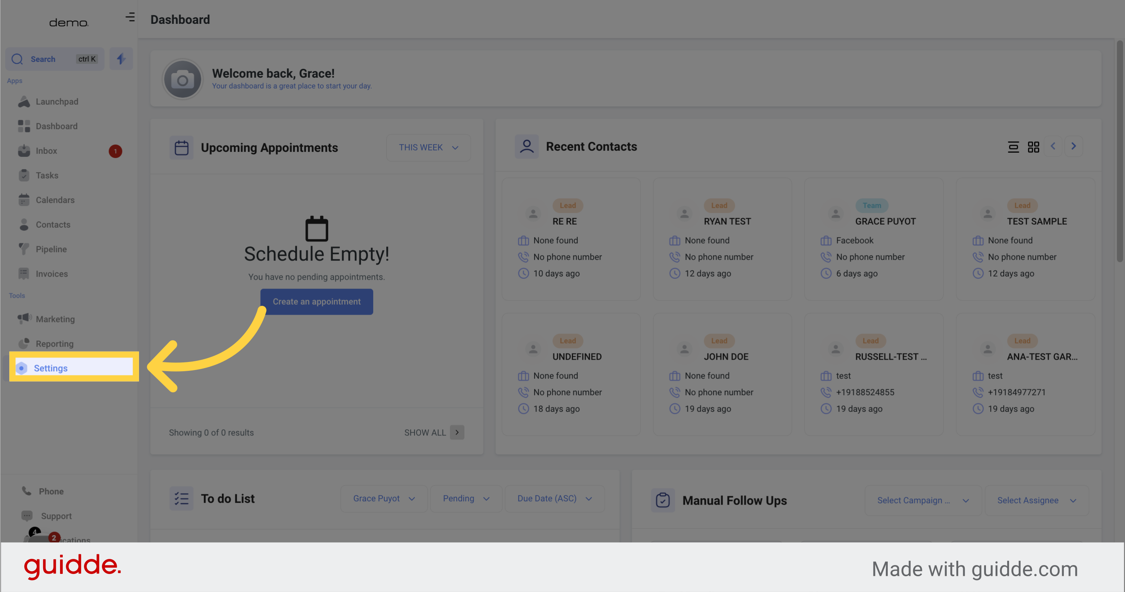Go to Settings in the sidebar
The height and width of the screenshot is (592, 1125).
click(x=50, y=368)
